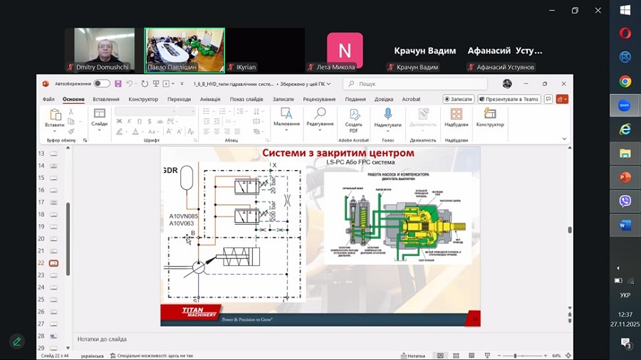Toggle the Notes (Нотатки) pane in status bar
The width and height of the screenshot is (641, 360).
pyautogui.click(x=413, y=355)
